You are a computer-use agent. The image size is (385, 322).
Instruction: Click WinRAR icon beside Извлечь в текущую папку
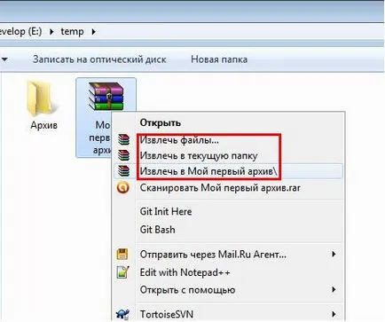123,155
